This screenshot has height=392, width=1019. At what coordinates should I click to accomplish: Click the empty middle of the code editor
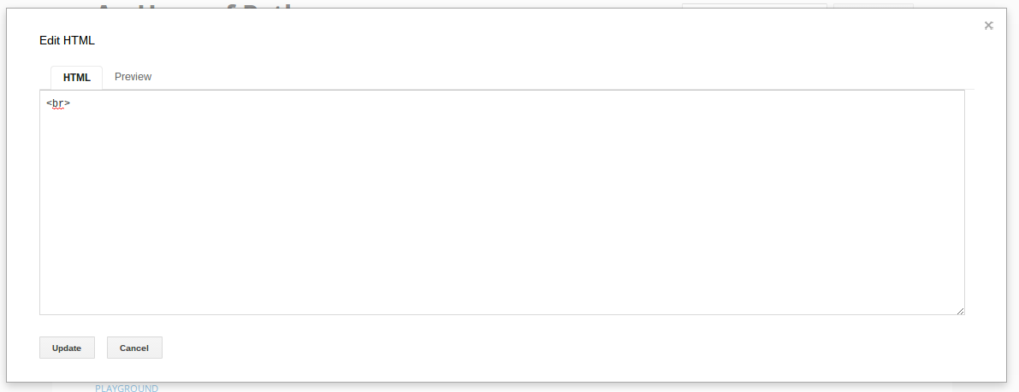tap(501, 202)
